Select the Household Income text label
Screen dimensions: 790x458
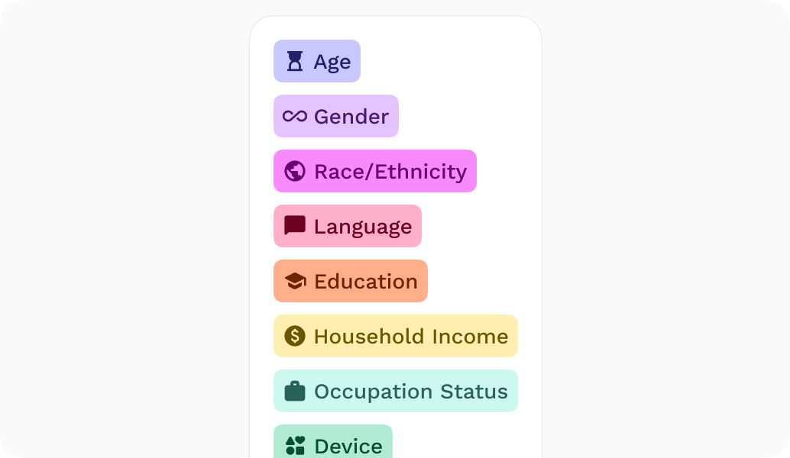pyautogui.click(x=411, y=336)
